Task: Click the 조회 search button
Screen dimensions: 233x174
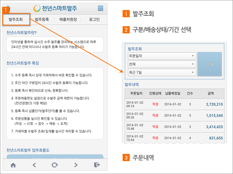Action: pyautogui.click(x=210, y=64)
